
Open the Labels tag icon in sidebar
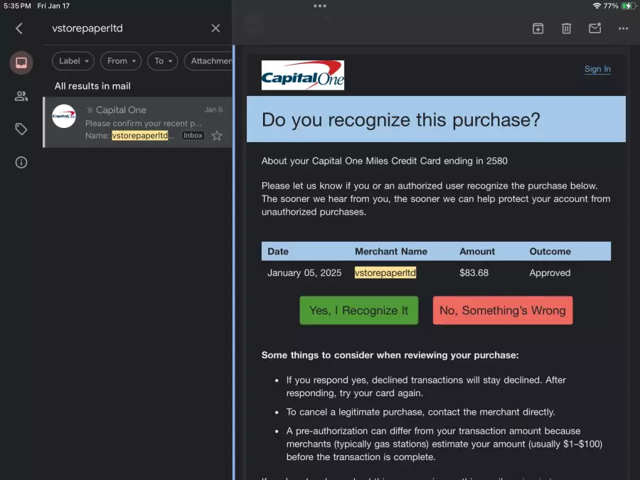[21, 129]
